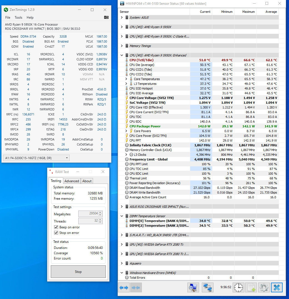This screenshot has height=299, width=289.
Task: Select the Thermal Limit sensor row
Action: pyautogui.click(x=198, y=178)
